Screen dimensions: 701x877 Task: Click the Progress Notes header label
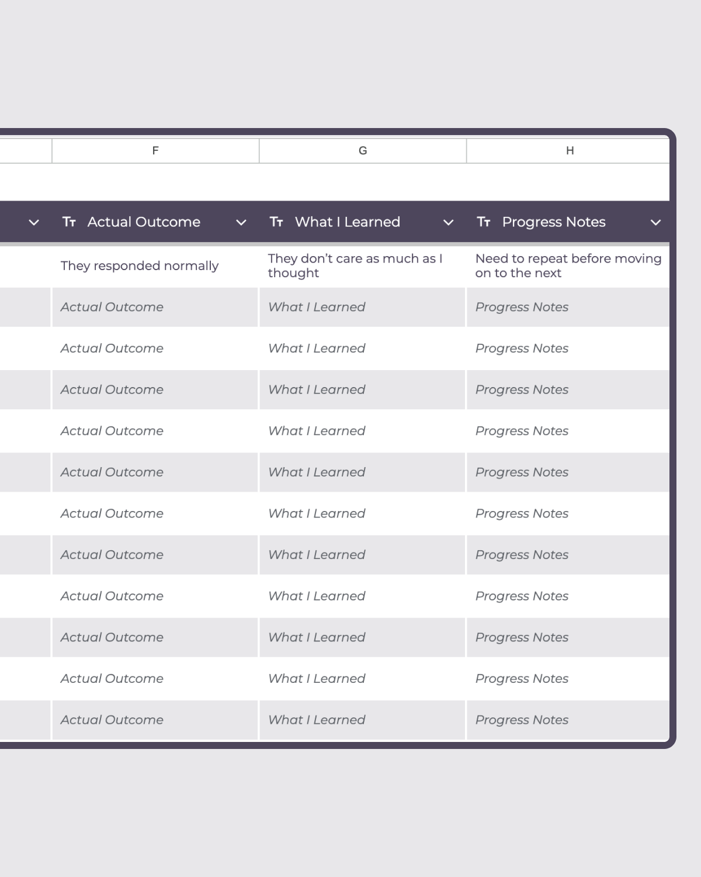[554, 222]
